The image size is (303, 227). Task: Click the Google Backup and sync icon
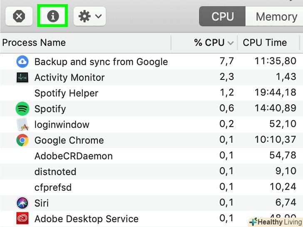(x=22, y=62)
